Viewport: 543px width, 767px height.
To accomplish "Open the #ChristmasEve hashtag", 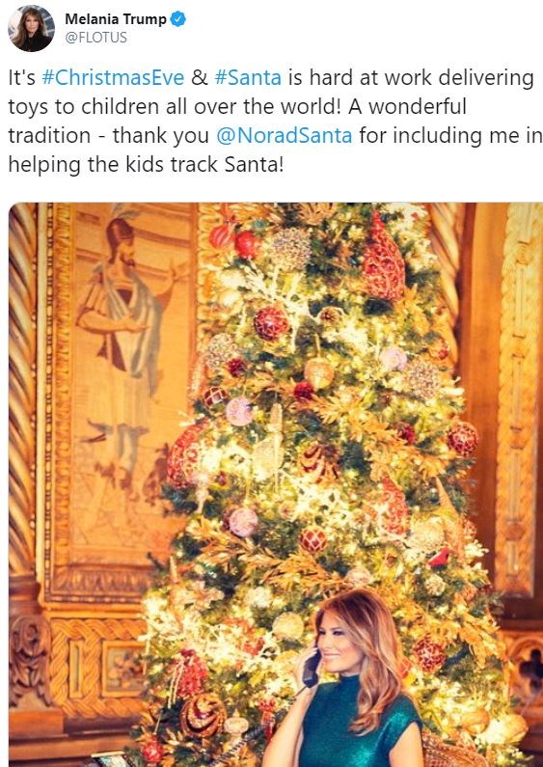I will coord(113,78).
